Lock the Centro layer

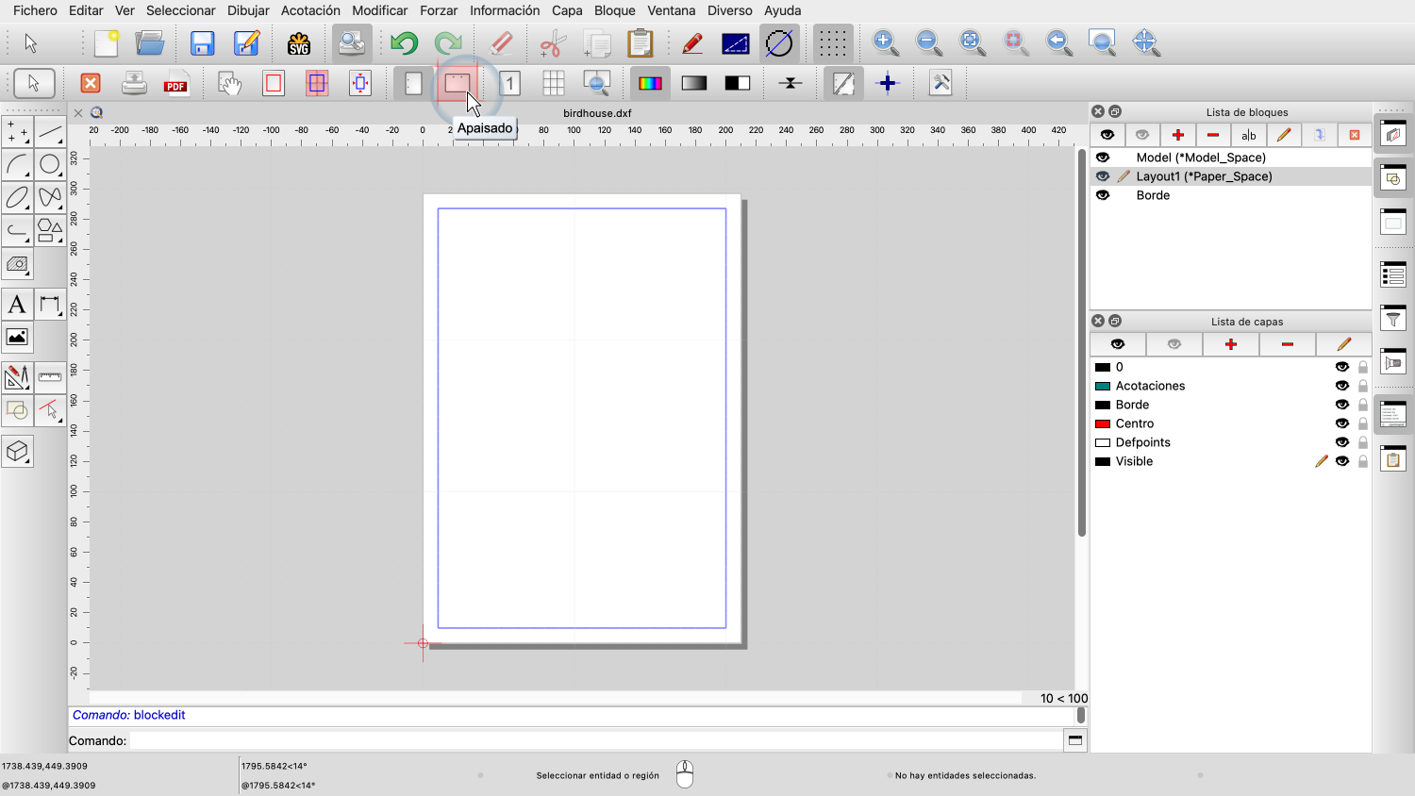click(x=1362, y=423)
